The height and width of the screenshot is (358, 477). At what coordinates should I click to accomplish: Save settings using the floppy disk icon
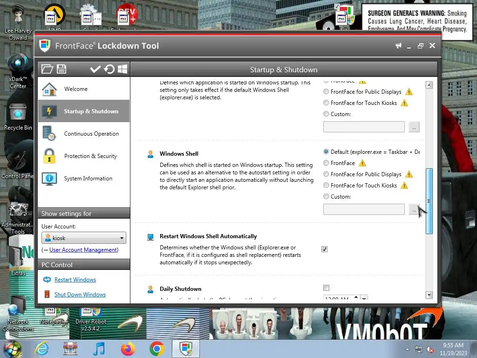(x=61, y=69)
